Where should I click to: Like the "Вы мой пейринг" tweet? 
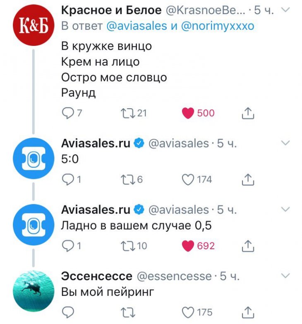(x=189, y=312)
